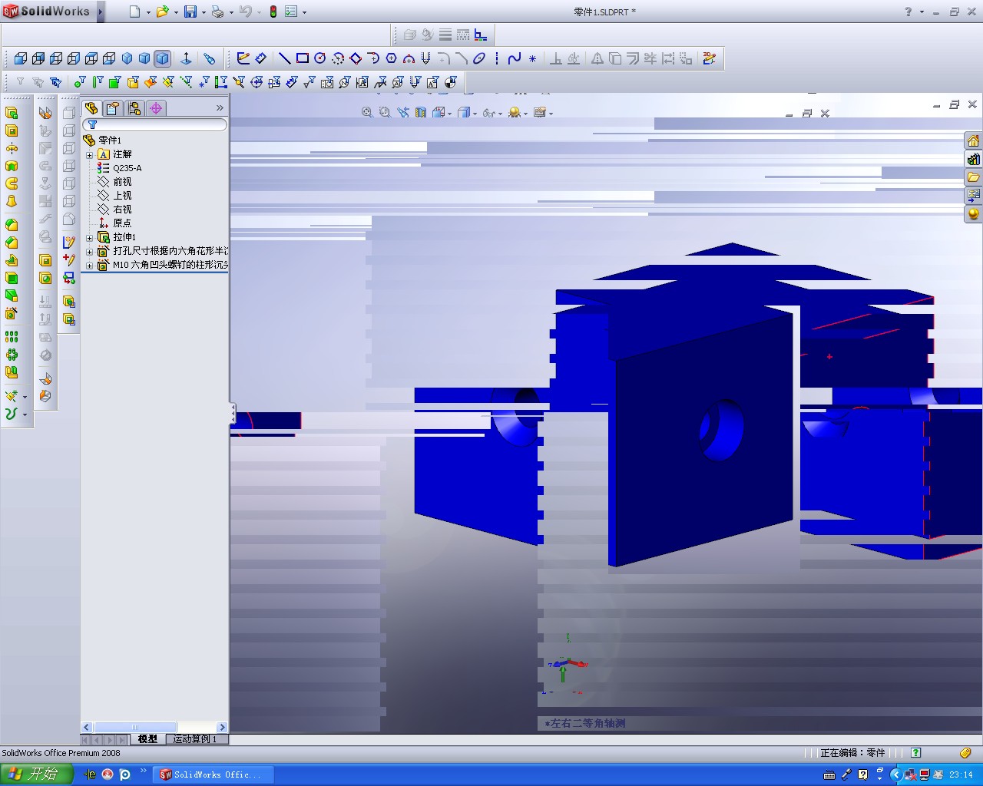Click the Isometric view cube icon
983x786 pixels.
125,58
